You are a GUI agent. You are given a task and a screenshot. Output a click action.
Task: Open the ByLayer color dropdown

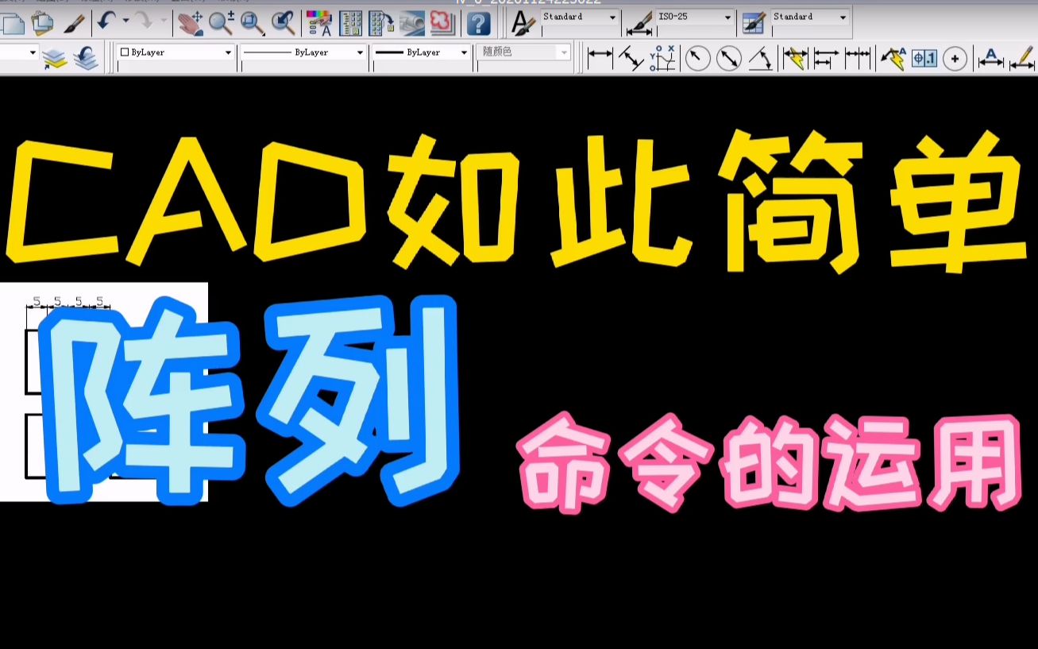[x=176, y=52]
